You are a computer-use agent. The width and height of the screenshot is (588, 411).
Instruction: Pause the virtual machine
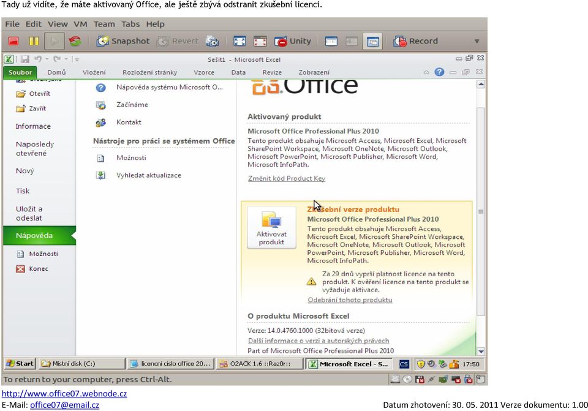[x=34, y=41]
